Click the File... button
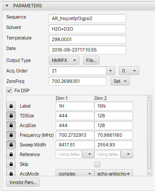Viewport: 155px width, 191px height. [x=91, y=60]
